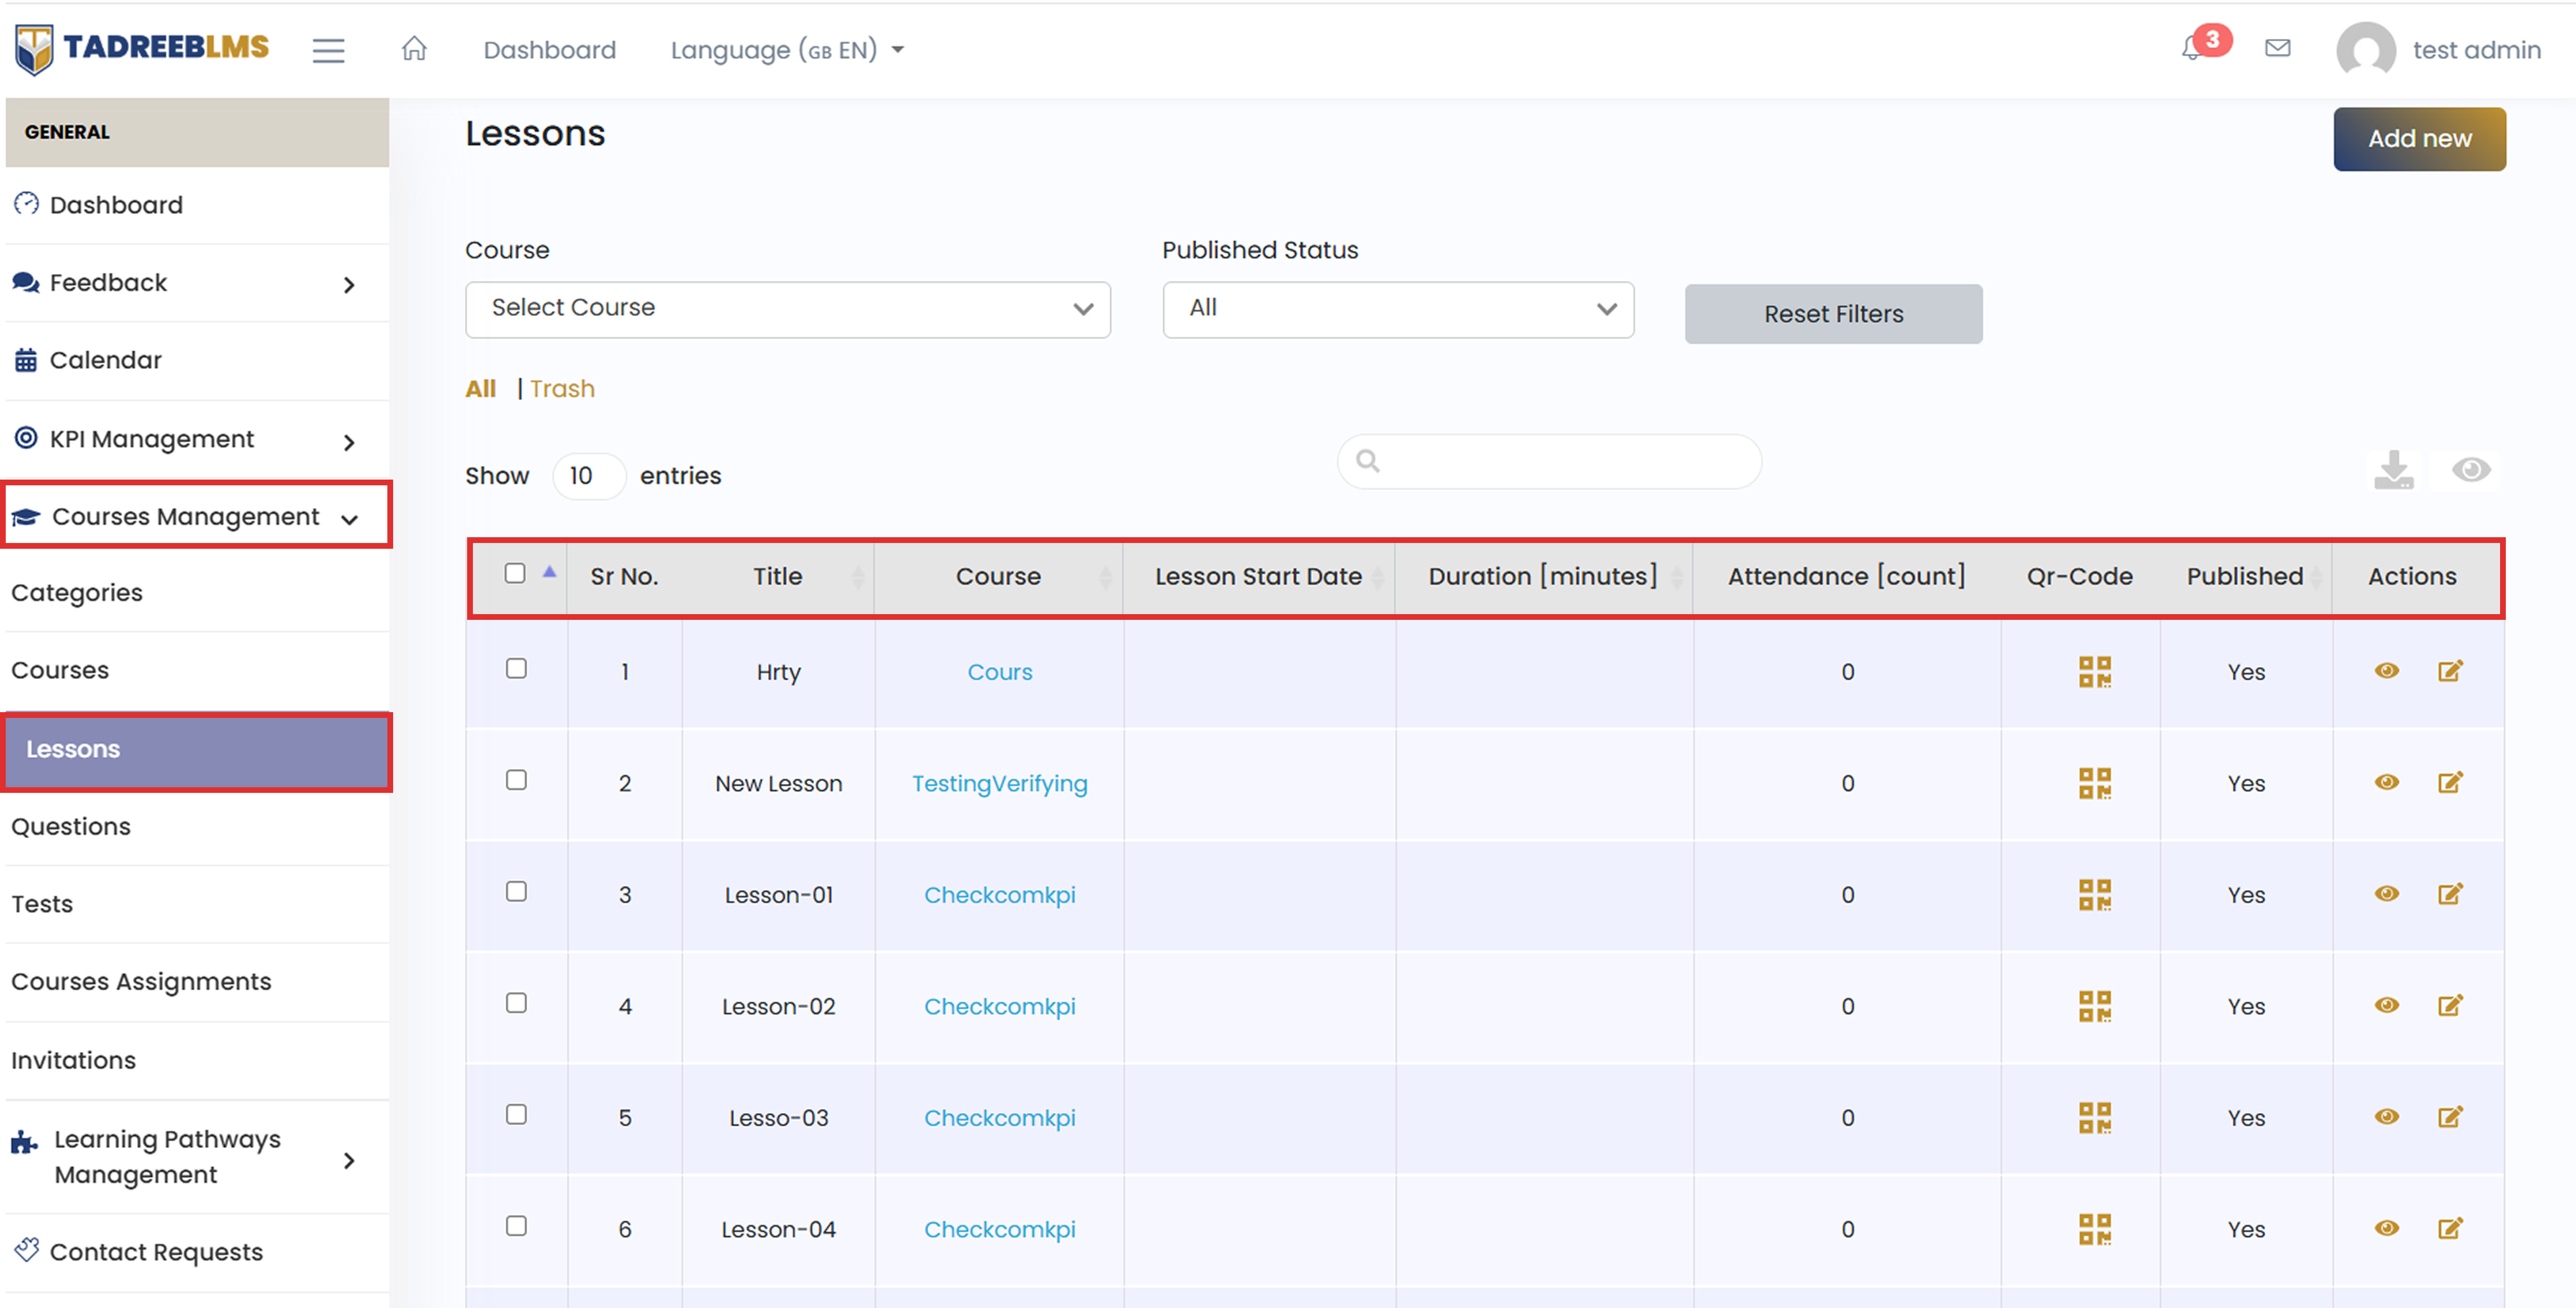
Task: Edit Lesson-04
Action: coord(2450,1228)
